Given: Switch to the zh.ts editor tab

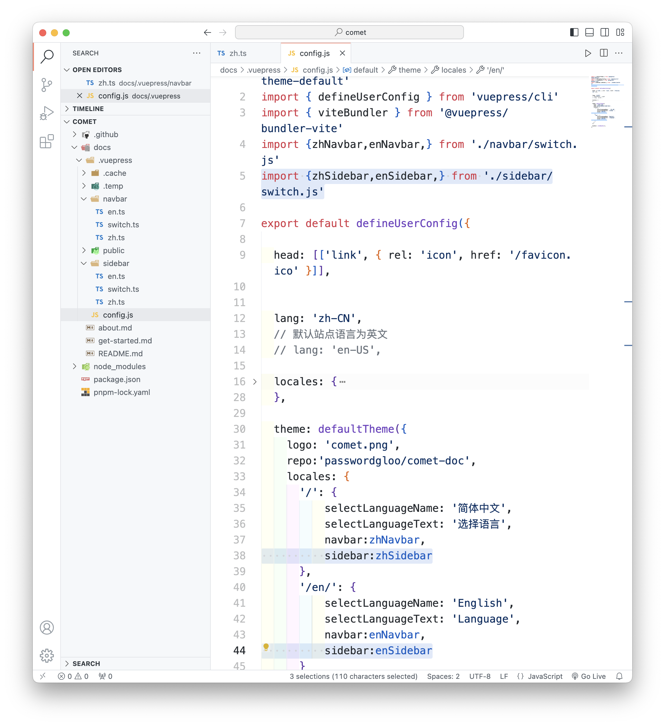Looking at the screenshot, I should (237, 53).
